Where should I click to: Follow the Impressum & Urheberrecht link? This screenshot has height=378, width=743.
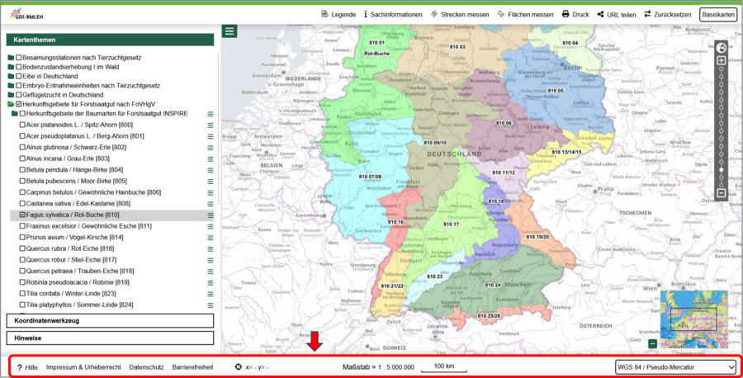click(83, 367)
